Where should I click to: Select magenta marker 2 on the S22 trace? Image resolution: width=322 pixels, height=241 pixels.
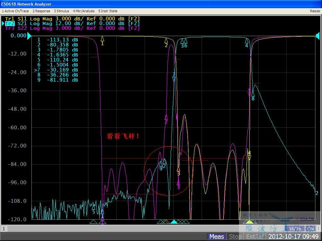point(166,119)
